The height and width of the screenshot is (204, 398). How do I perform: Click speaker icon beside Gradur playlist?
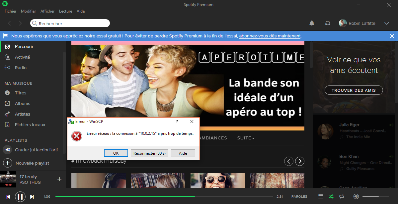pyautogui.click(x=8, y=150)
